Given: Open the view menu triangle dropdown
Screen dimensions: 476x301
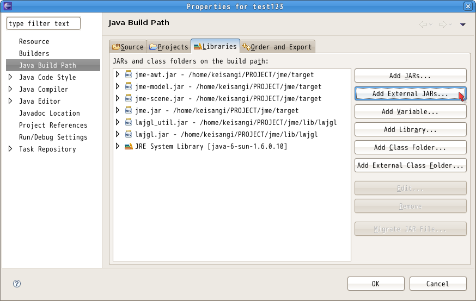Looking at the screenshot, I should 463,24.
